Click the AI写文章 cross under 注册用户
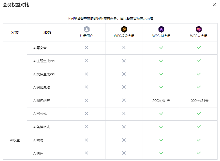Screen dimensions: 220x161 86,48
